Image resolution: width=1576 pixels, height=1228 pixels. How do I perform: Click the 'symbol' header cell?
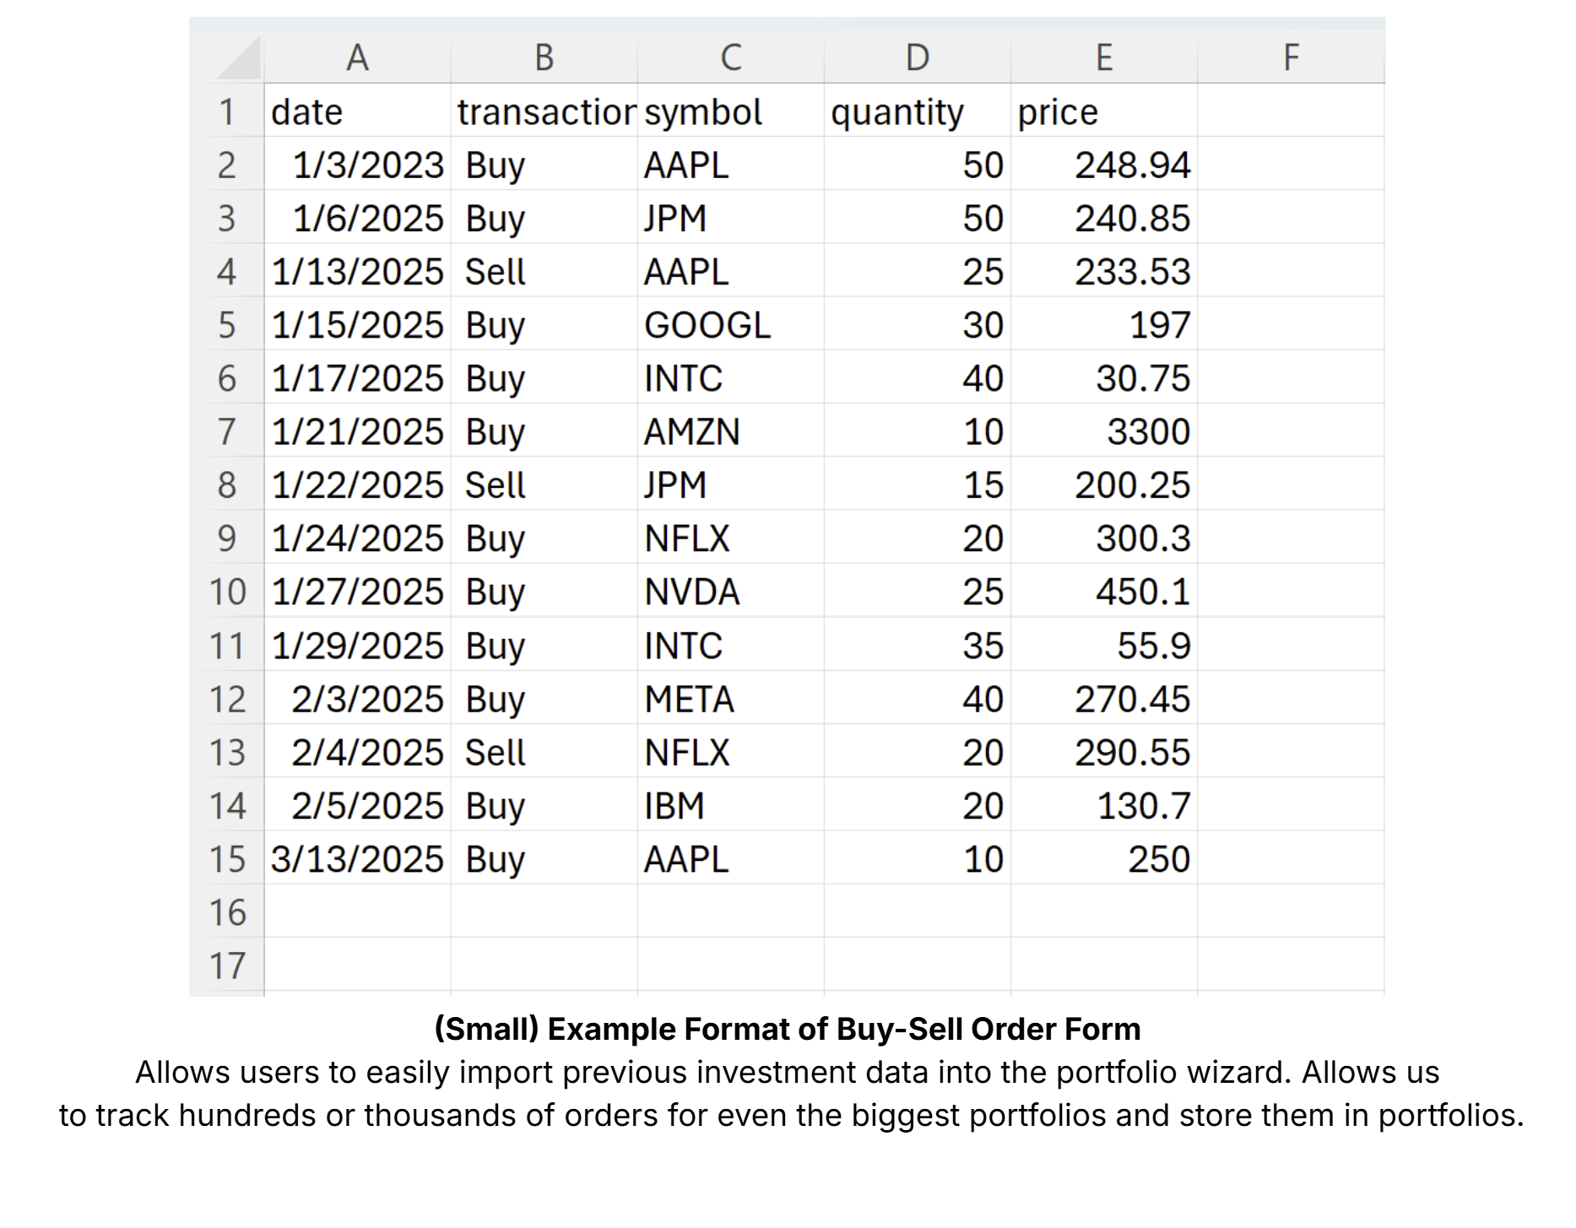pyautogui.click(x=730, y=112)
